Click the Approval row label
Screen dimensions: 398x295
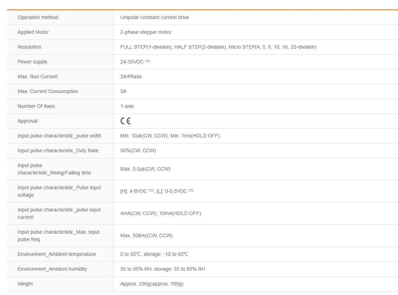(x=28, y=121)
